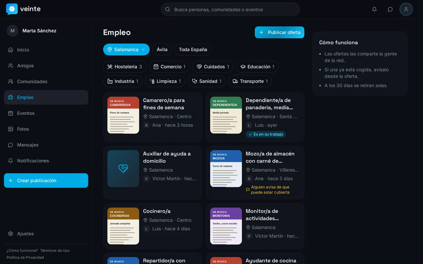This screenshot has height=264, width=423.
Task: Open the Camarero/a job poster thumbnail
Action: coord(123,115)
